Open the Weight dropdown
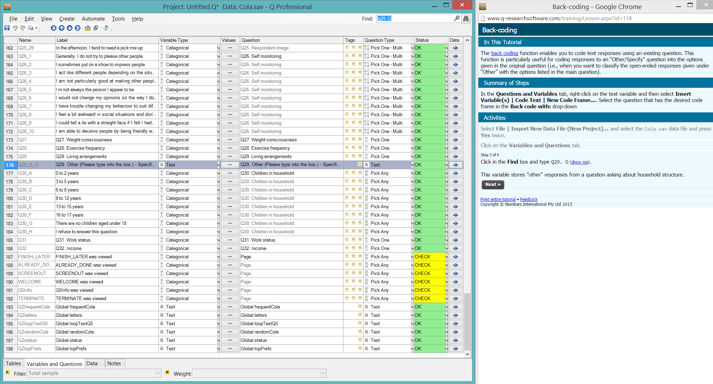The height and width of the screenshot is (384, 713). [x=323, y=373]
